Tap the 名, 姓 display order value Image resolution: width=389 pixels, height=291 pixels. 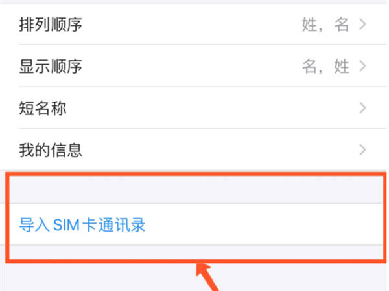tap(325, 67)
